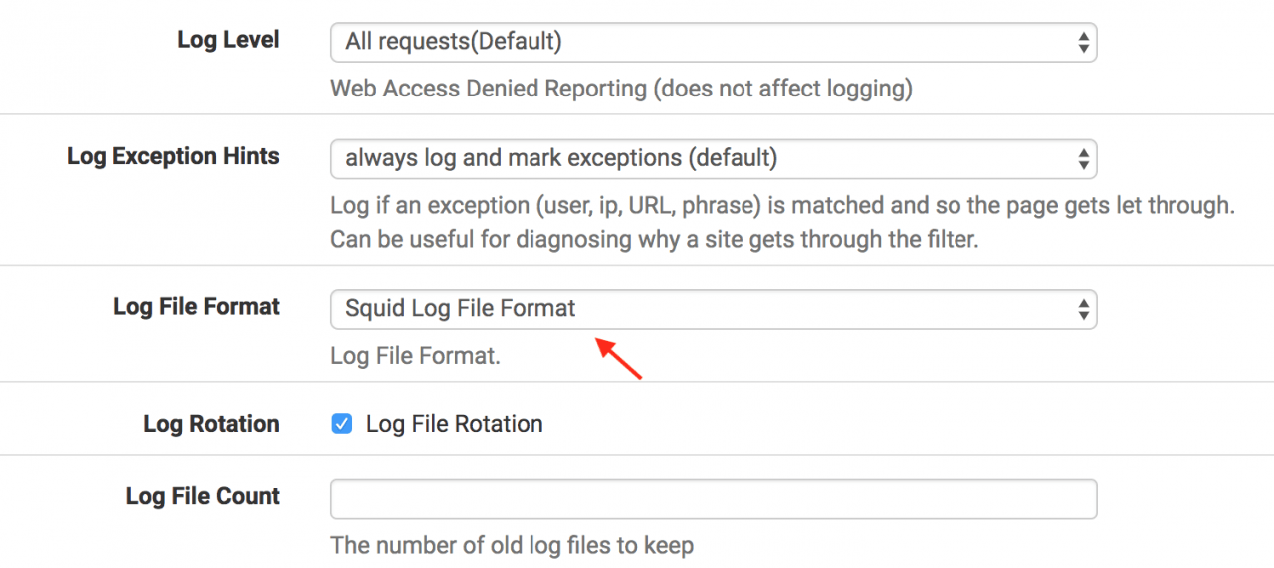
Task: Open the Log Level dropdown
Action: tap(712, 42)
